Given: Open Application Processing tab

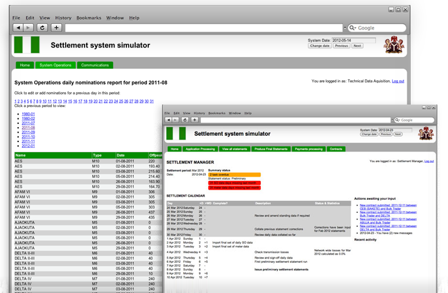Looking at the screenshot, I should 200,149.
